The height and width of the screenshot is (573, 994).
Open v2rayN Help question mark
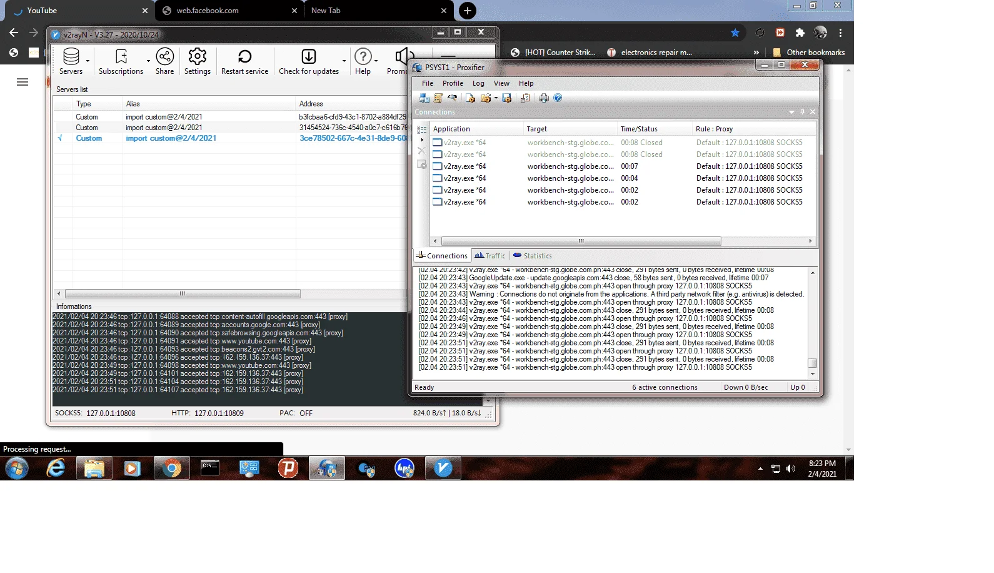[x=363, y=61]
